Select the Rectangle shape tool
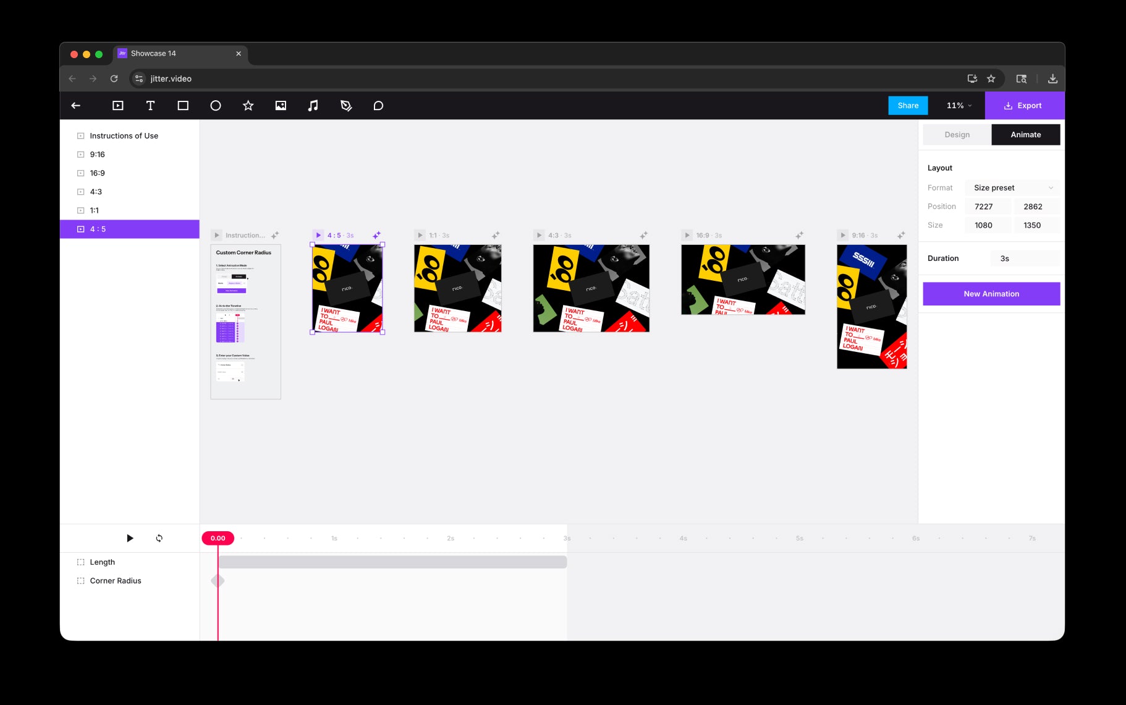 click(183, 106)
